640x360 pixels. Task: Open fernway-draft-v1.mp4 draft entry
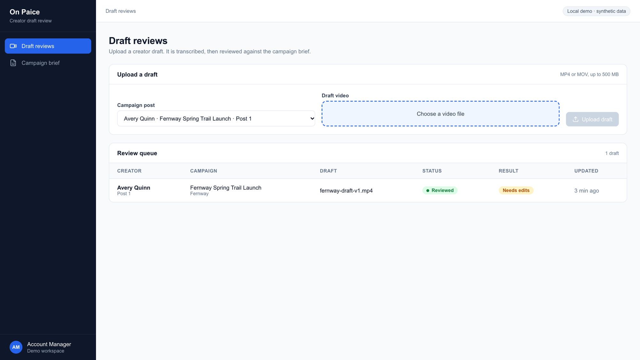pos(346,191)
